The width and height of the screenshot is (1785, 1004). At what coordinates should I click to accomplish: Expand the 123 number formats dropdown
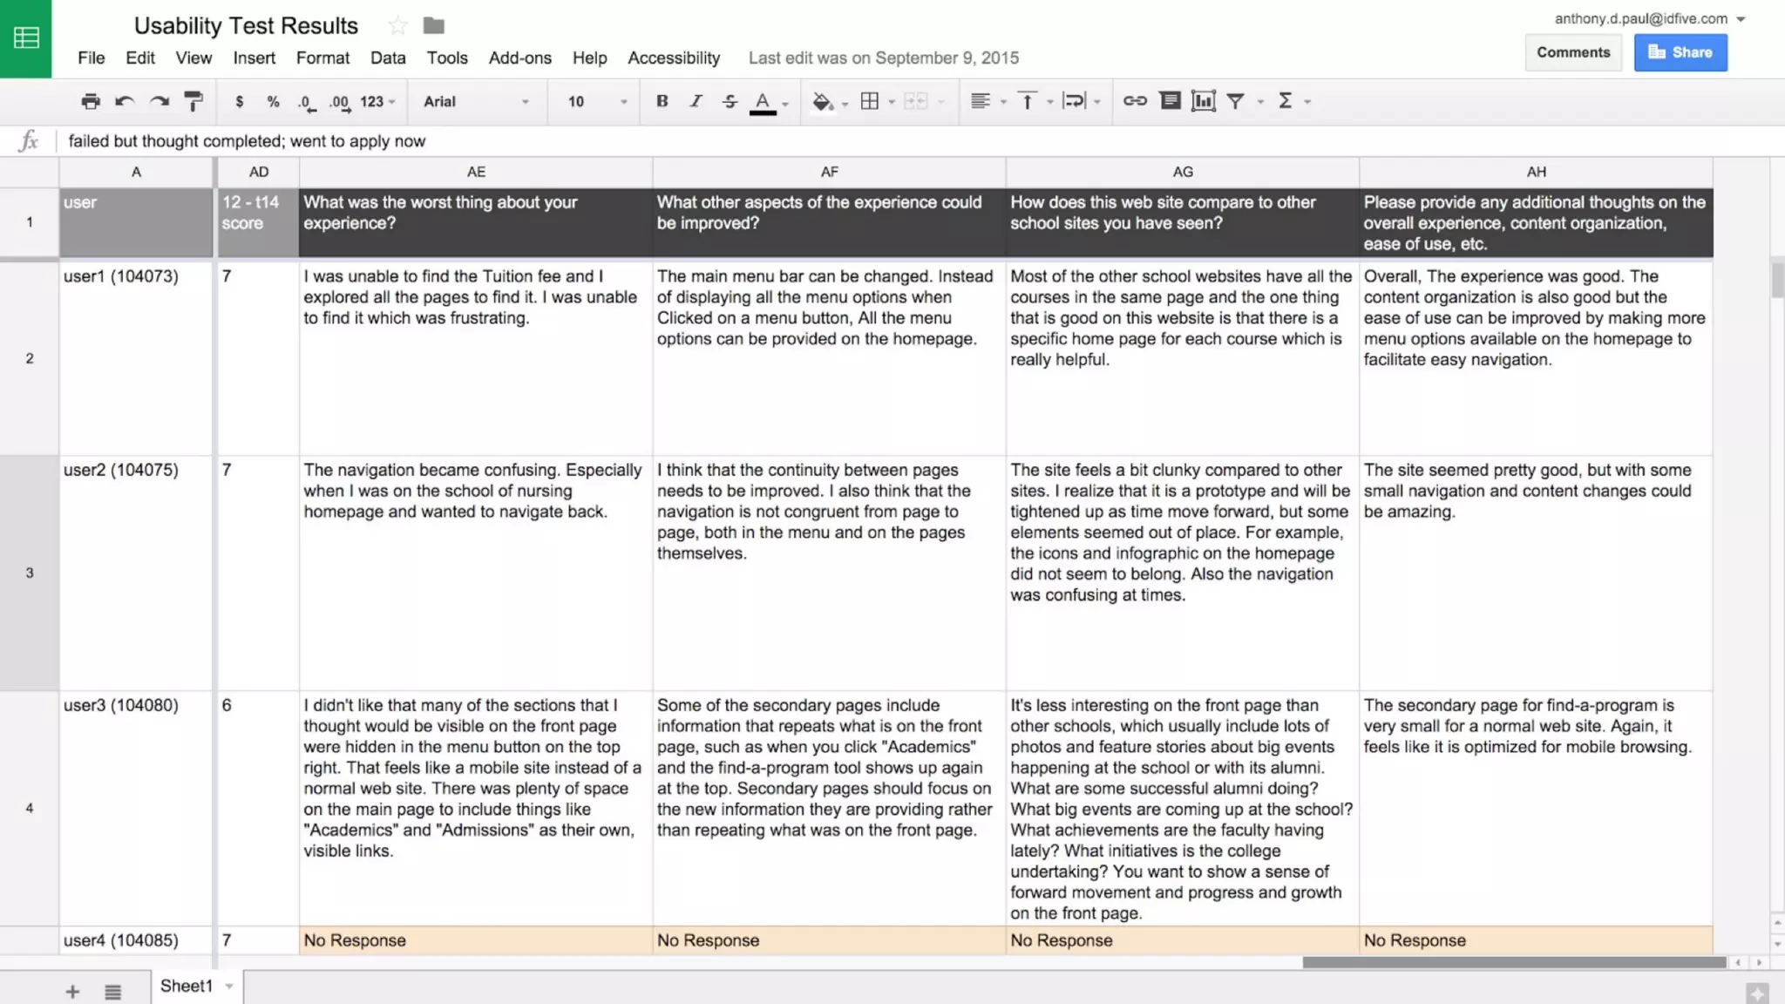coord(377,101)
